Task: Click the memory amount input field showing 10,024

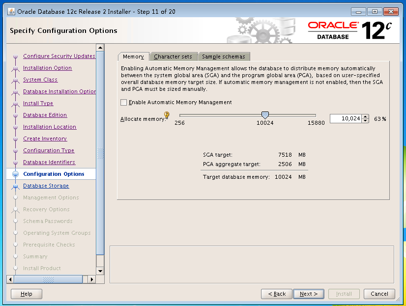Action: coord(346,119)
